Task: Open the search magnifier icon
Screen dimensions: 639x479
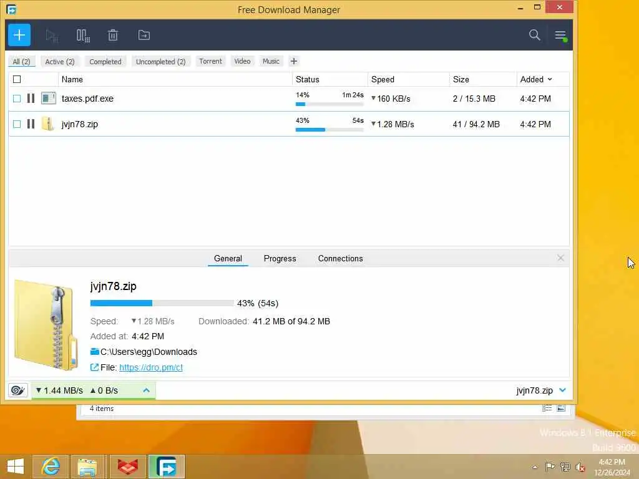Action: coord(535,35)
